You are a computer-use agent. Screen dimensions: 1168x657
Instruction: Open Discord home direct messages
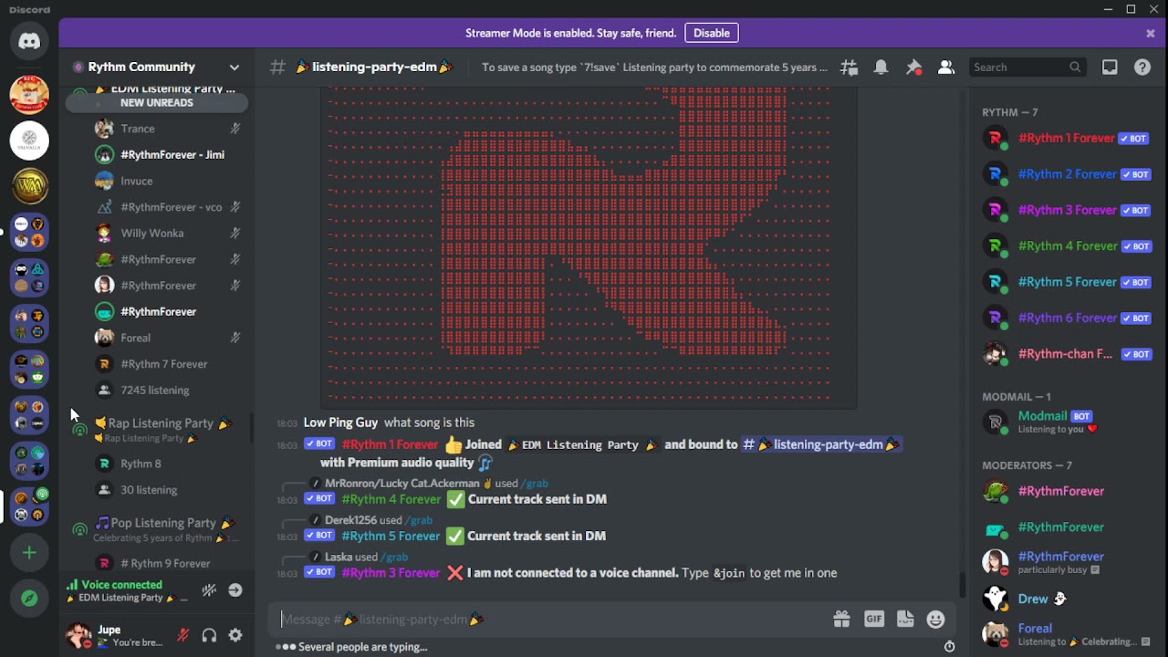coord(29,41)
